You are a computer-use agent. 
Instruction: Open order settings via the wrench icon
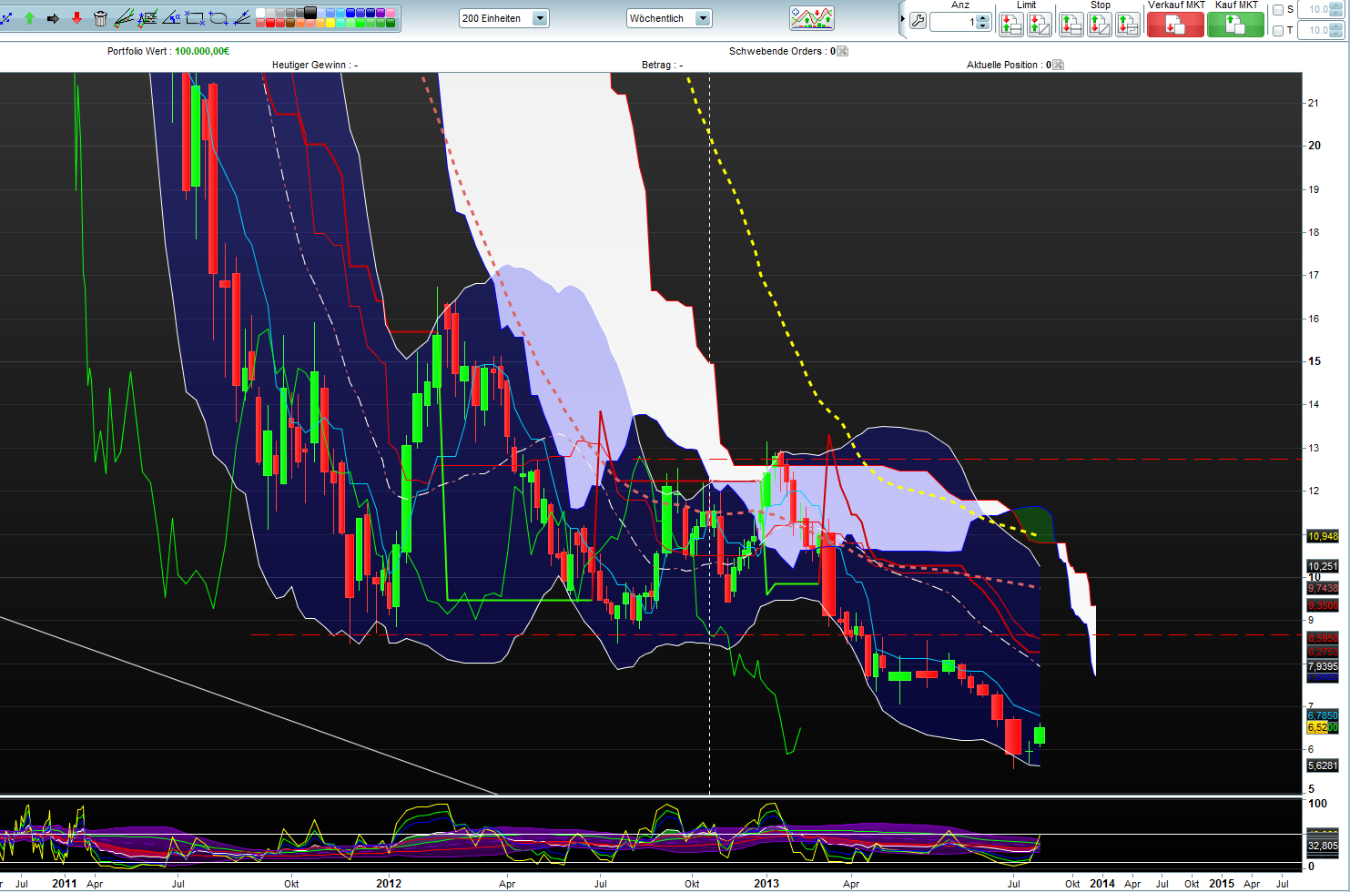[919, 21]
